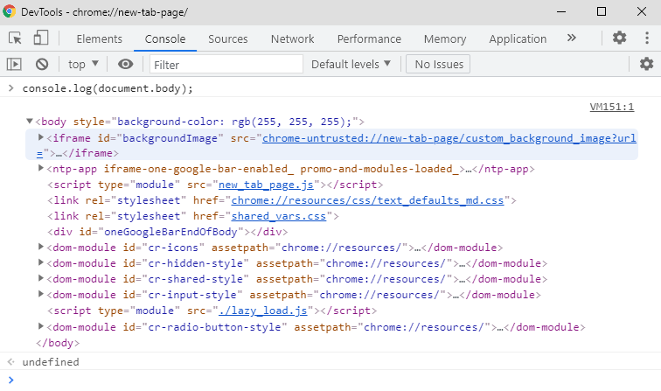Switch to the Elements tab
This screenshot has height=391, width=661.
tap(99, 38)
